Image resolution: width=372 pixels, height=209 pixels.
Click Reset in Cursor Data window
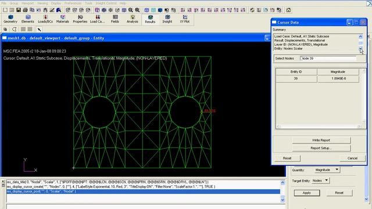(x=287, y=158)
